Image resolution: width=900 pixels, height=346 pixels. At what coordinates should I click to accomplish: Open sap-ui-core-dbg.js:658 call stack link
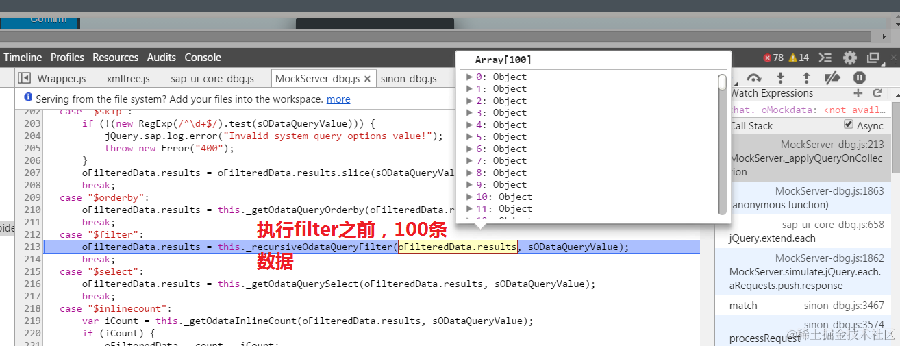833,225
